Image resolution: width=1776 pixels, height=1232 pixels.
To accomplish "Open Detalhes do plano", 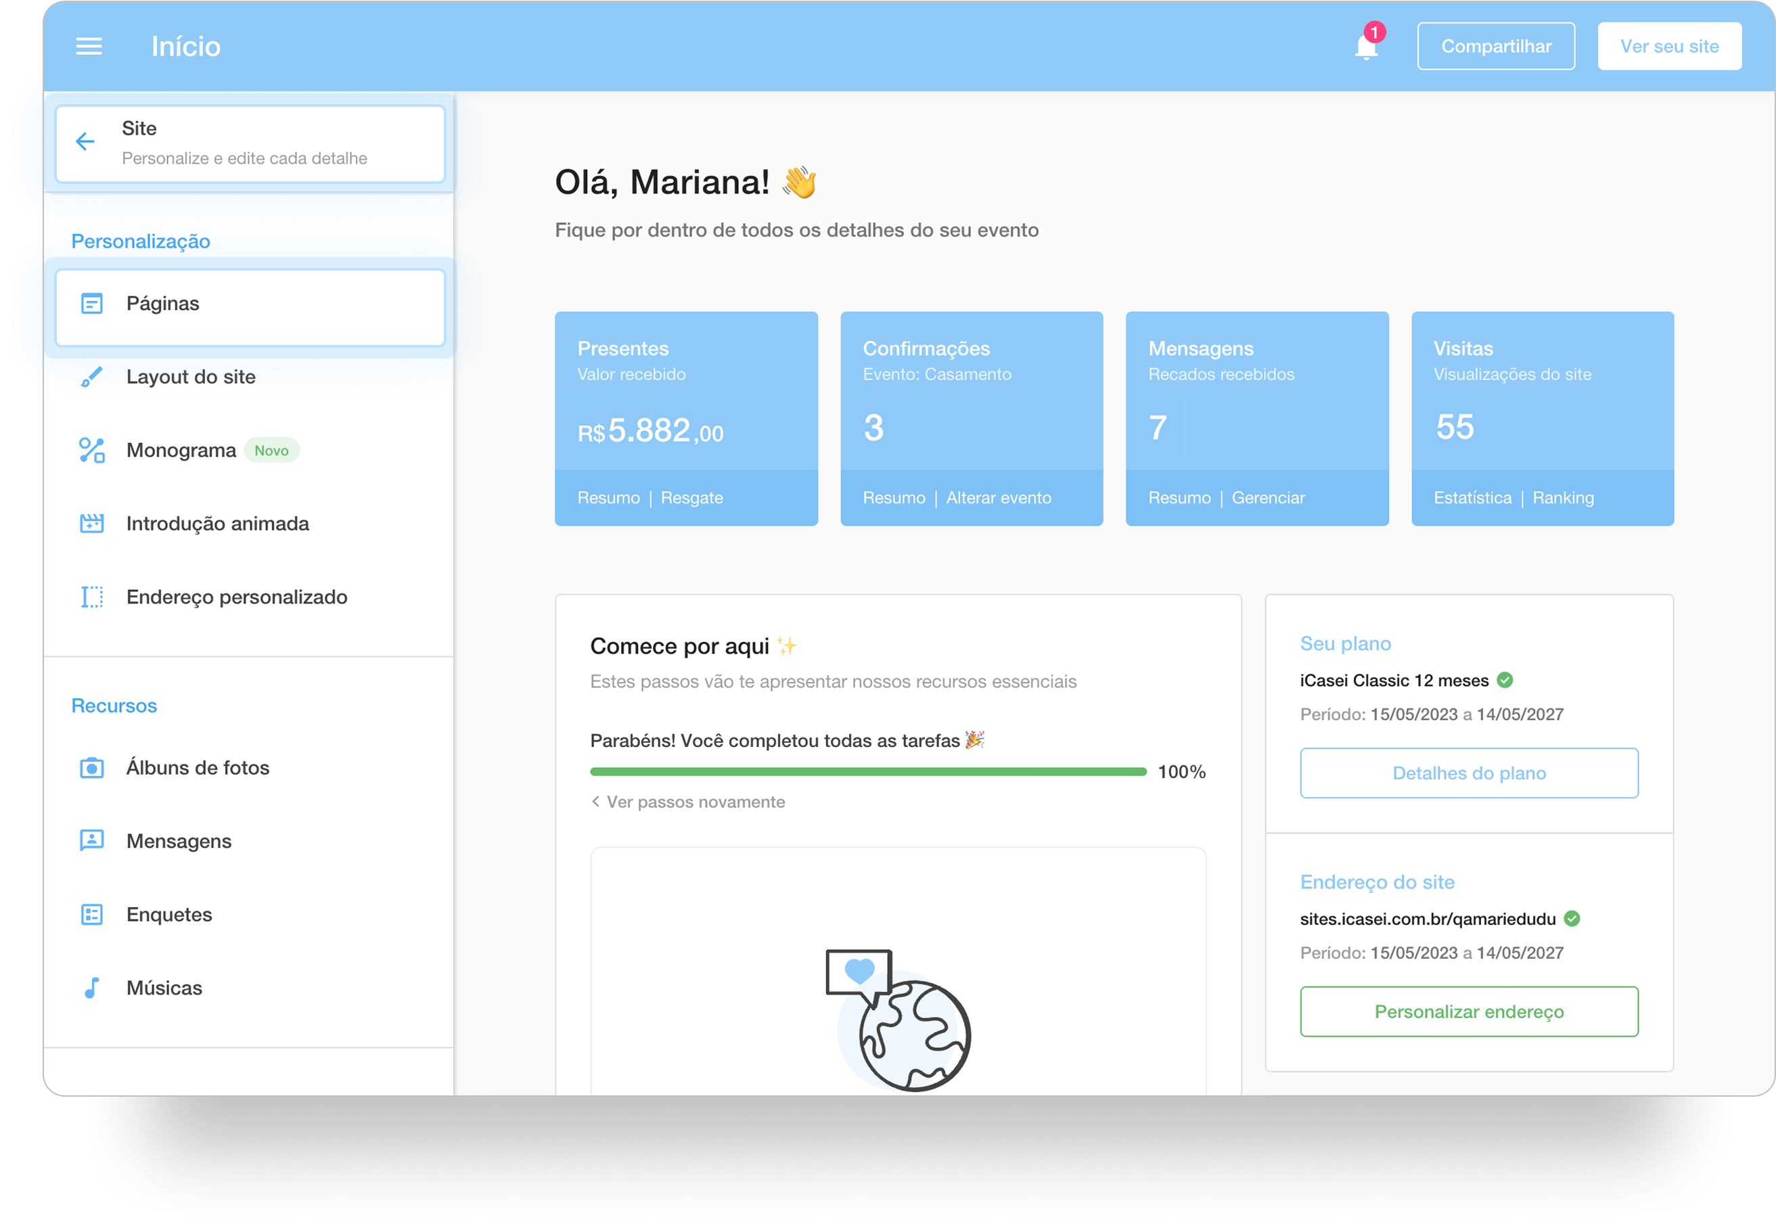I will pos(1469,773).
